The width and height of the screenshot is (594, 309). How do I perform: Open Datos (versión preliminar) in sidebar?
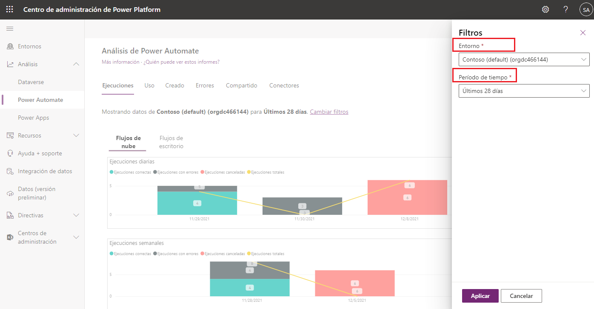tap(42, 193)
